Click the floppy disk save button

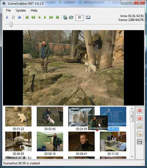(x=140, y=142)
